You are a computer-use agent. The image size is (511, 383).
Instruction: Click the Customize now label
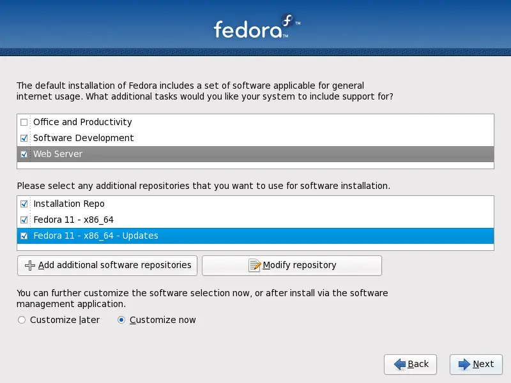point(163,320)
